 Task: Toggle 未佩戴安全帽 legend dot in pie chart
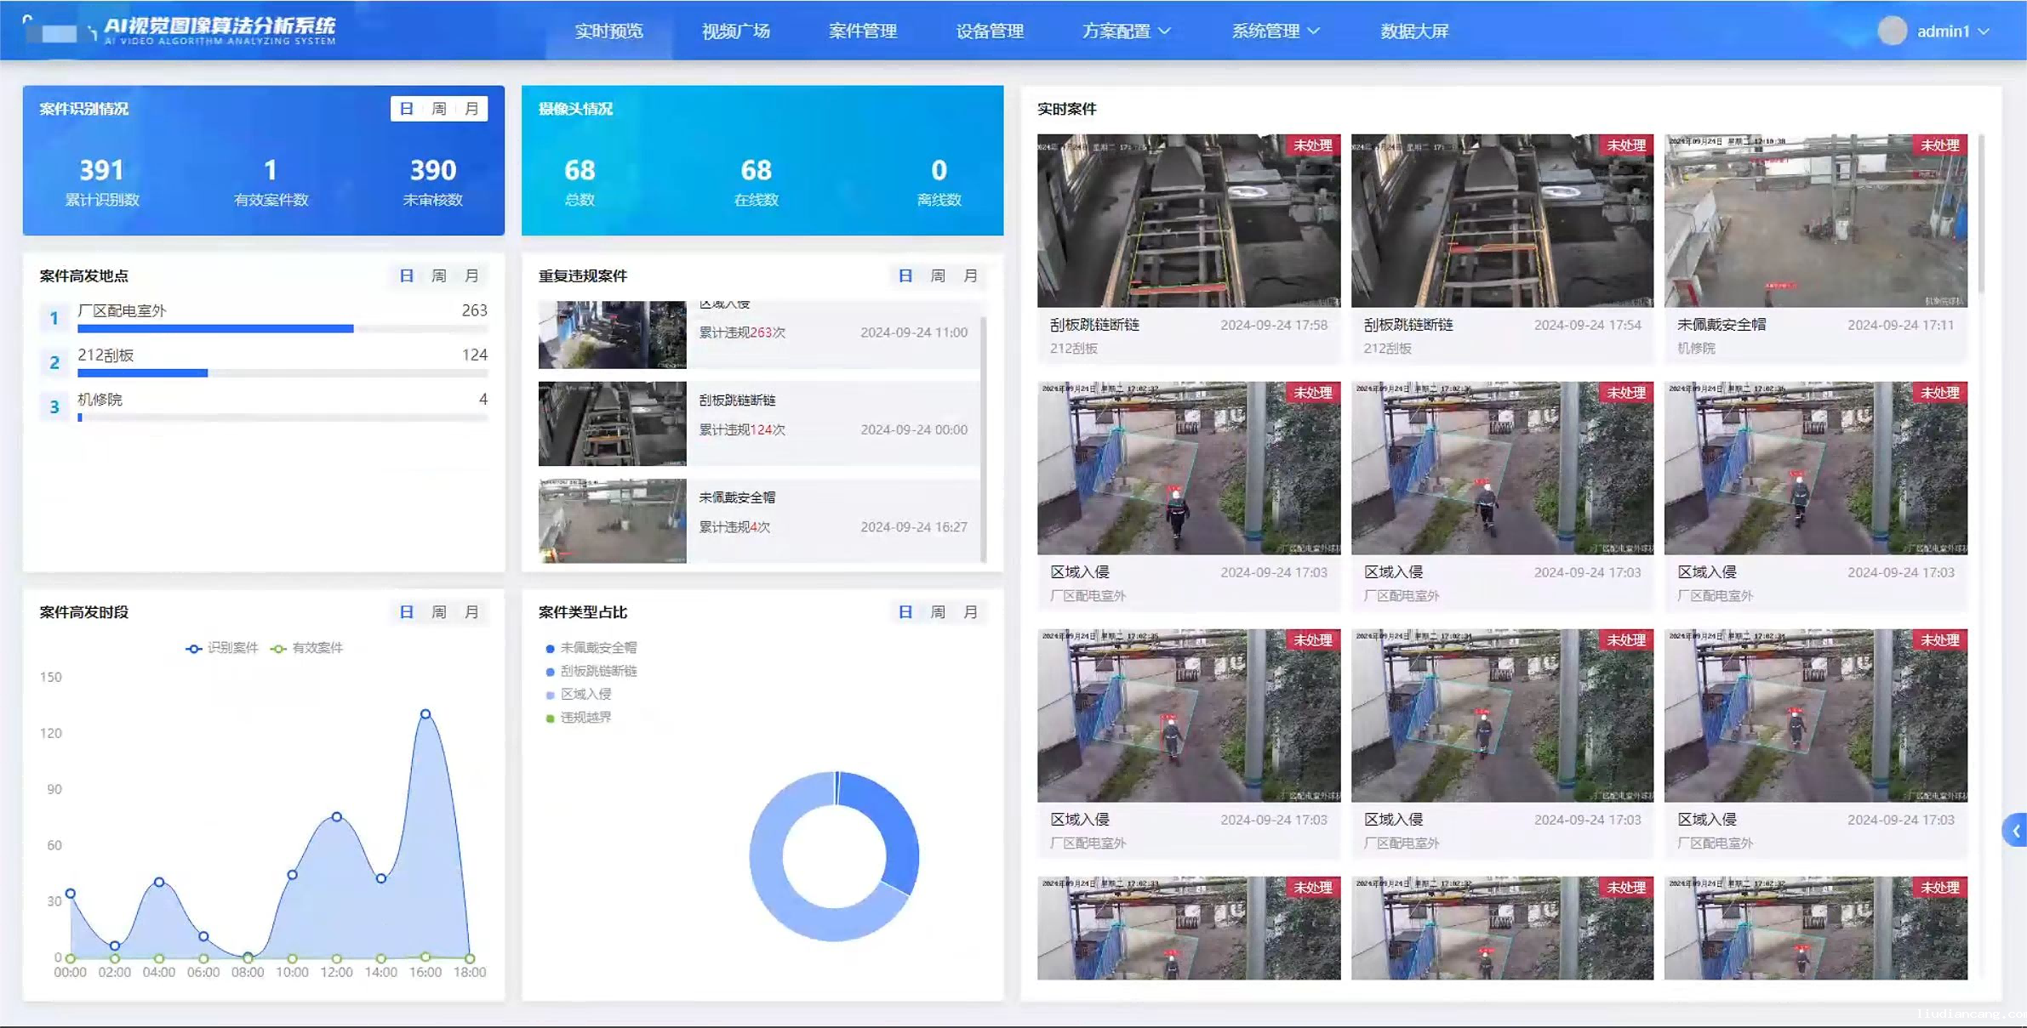tap(550, 649)
